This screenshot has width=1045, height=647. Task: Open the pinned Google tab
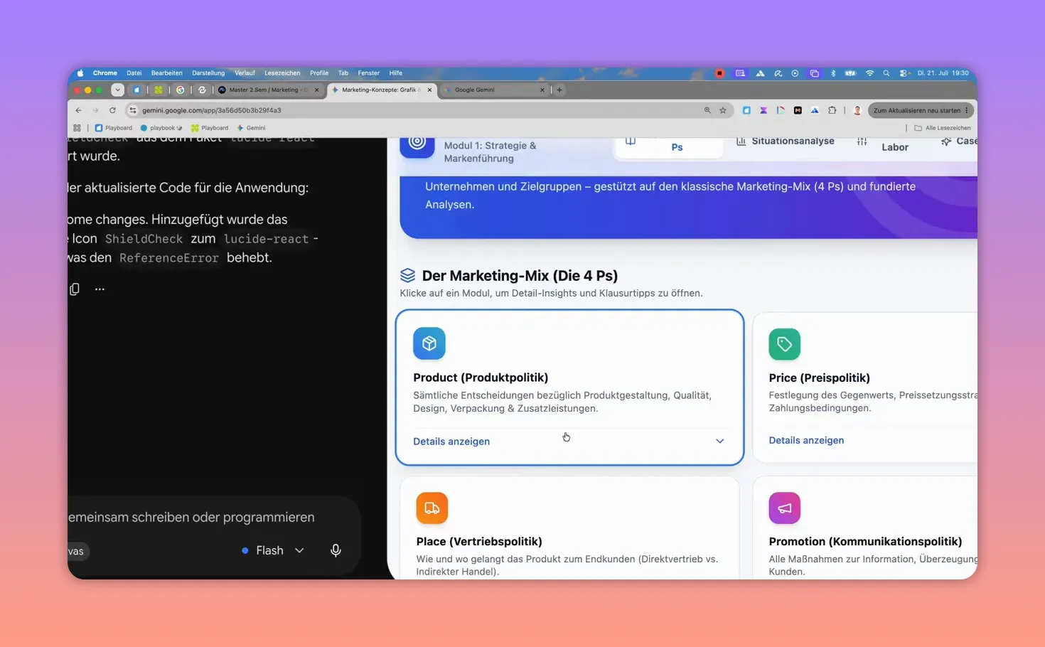coord(181,90)
